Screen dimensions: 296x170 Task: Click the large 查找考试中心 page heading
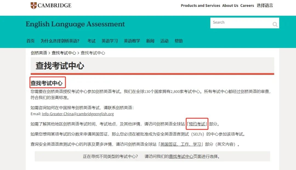(x=60, y=66)
